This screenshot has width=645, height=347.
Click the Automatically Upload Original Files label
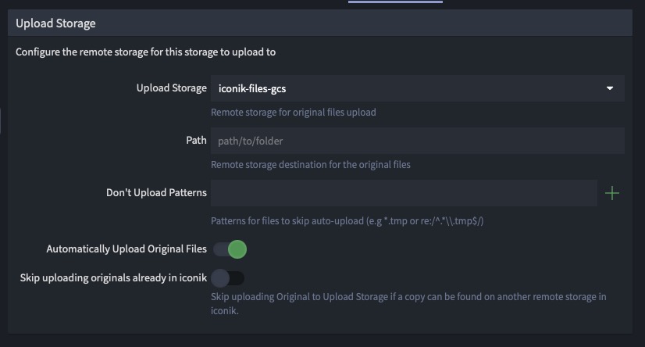coord(127,249)
